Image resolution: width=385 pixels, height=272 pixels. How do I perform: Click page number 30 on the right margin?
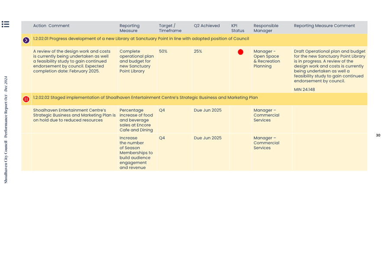pos(378,136)
